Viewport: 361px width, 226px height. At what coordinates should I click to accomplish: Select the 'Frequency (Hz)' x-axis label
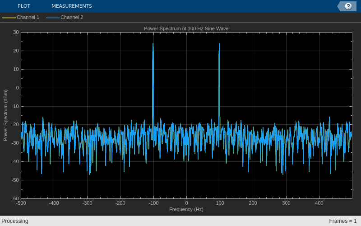point(186,209)
